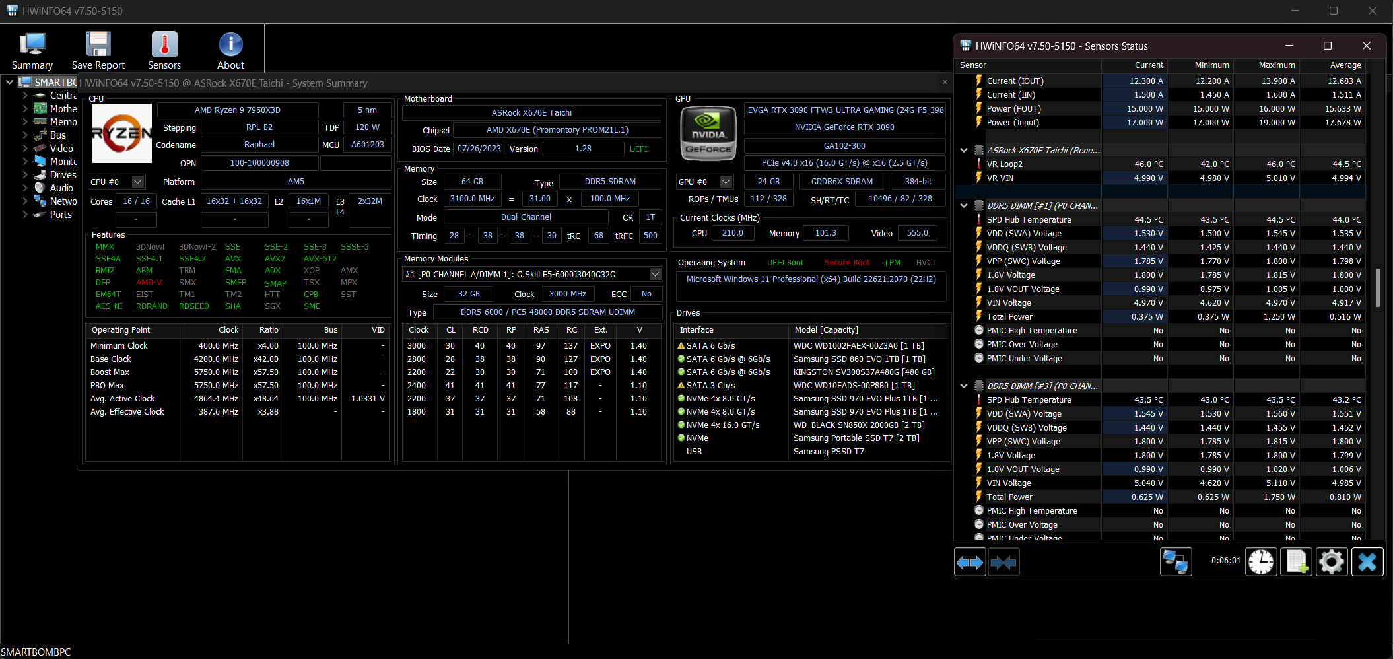Open sensor settings gear icon
The image size is (1393, 659).
pyautogui.click(x=1331, y=563)
